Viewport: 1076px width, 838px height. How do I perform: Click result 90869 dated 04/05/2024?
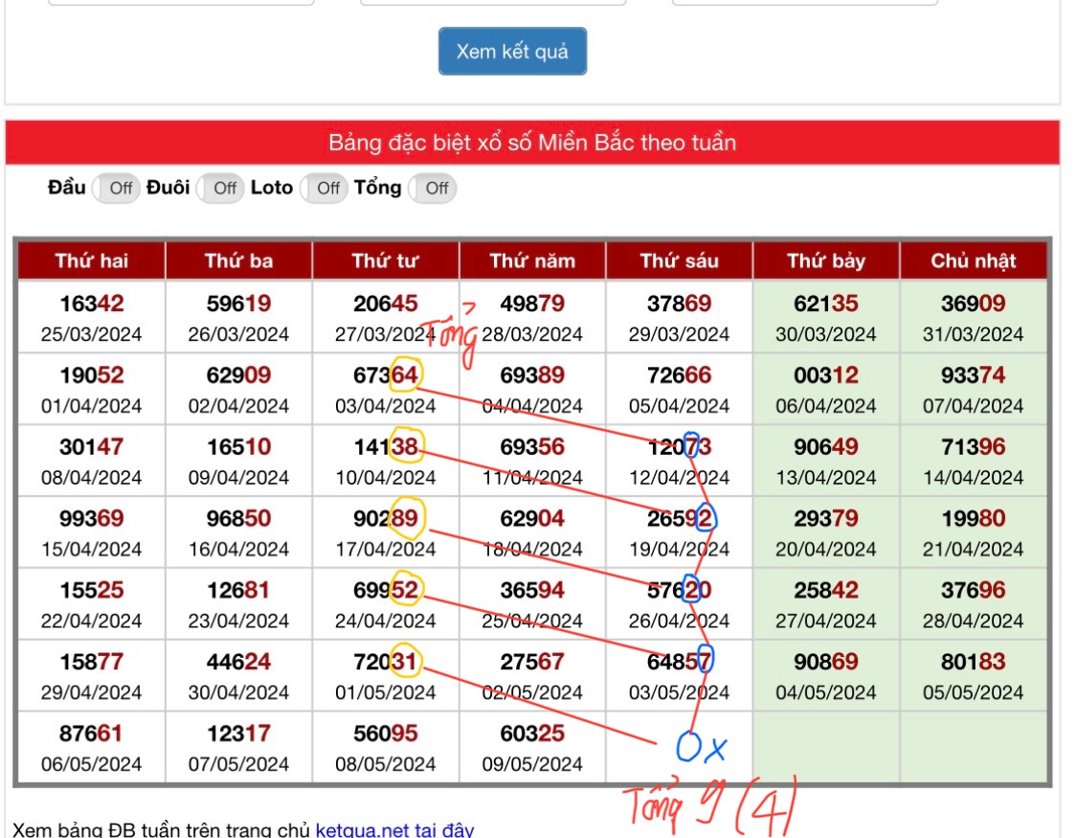click(x=826, y=663)
